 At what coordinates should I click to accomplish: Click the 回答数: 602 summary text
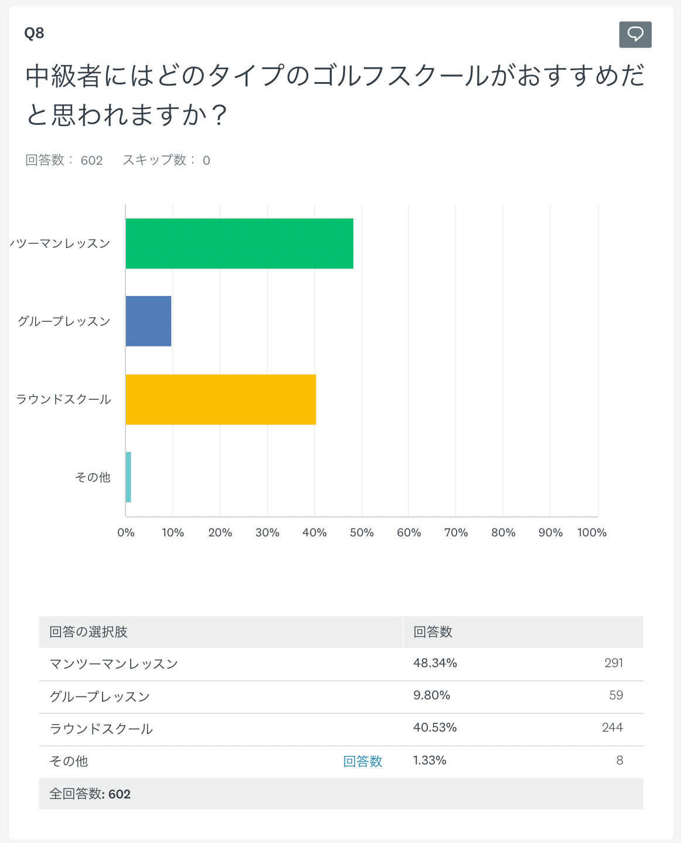tap(64, 161)
